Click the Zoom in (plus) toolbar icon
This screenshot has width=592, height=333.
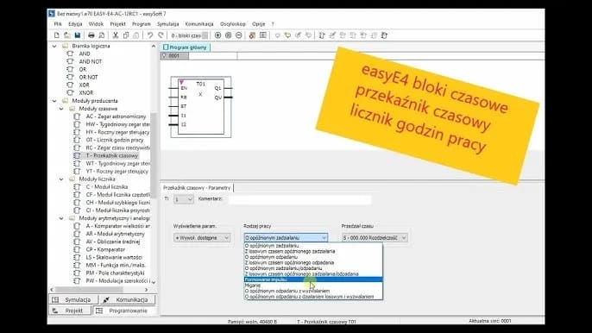[x=217, y=35]
